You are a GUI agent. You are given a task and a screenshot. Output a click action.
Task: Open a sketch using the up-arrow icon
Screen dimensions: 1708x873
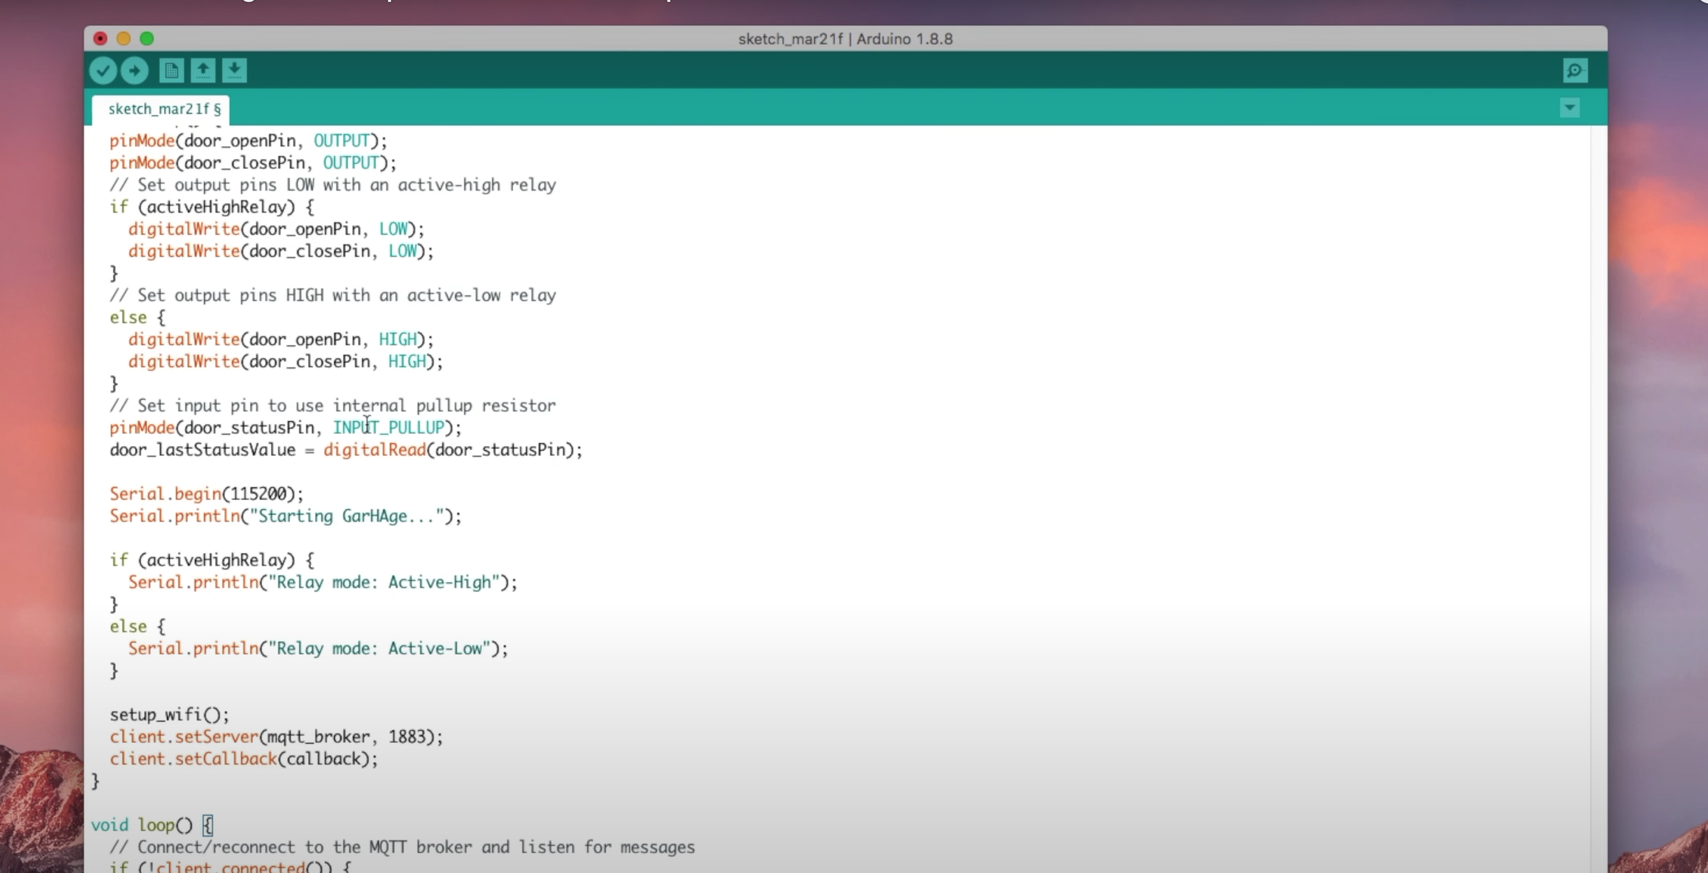tap(203, 70)
